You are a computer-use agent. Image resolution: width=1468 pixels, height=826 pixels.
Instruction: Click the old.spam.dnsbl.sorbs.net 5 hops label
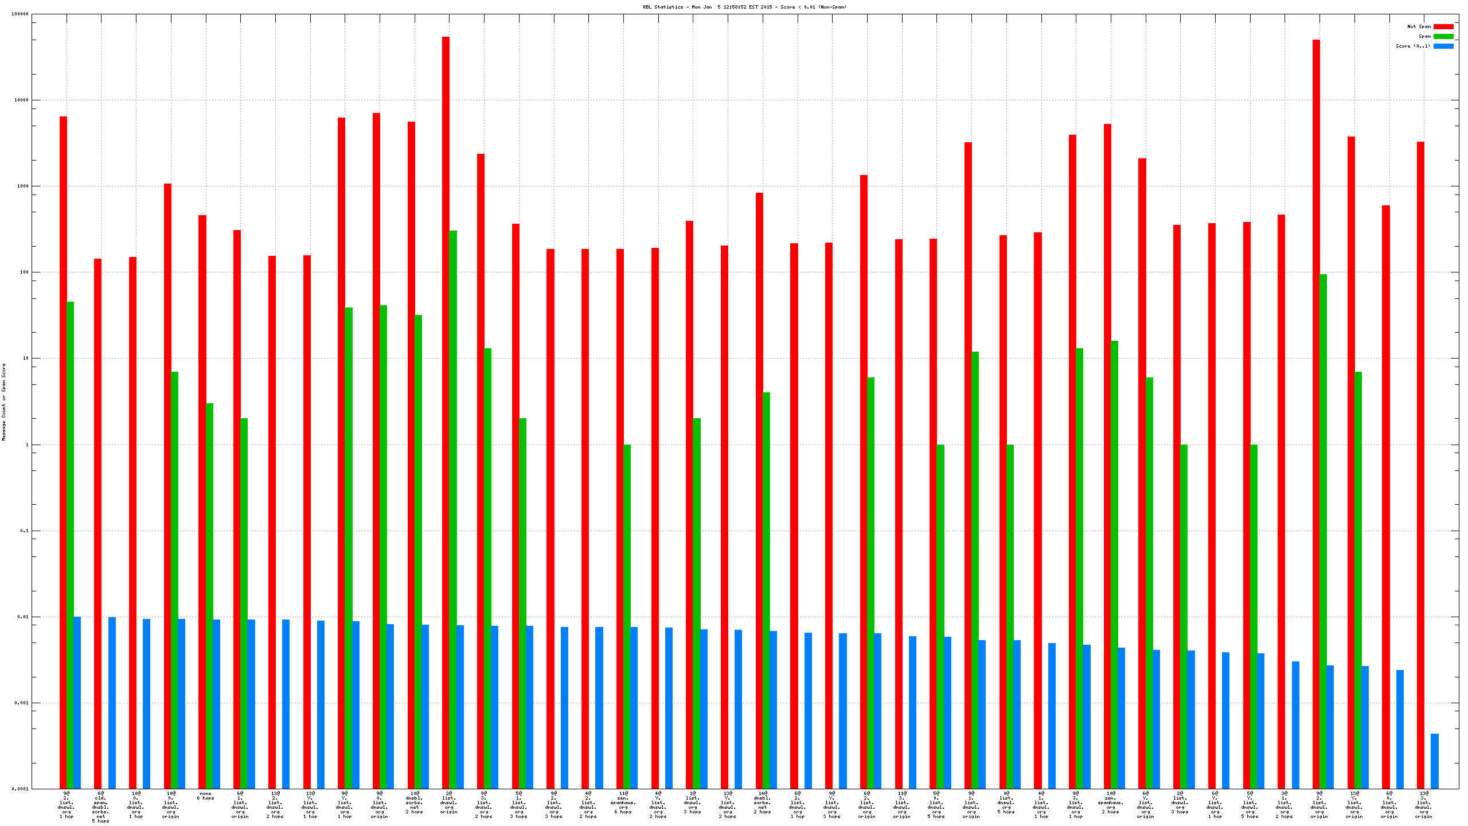[100, 807]
